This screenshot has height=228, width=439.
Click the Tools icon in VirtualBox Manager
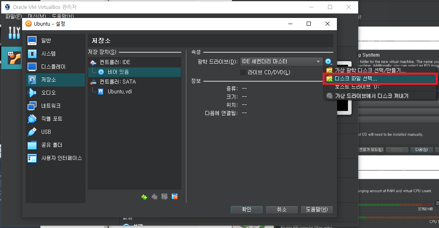tap(14, 33)
